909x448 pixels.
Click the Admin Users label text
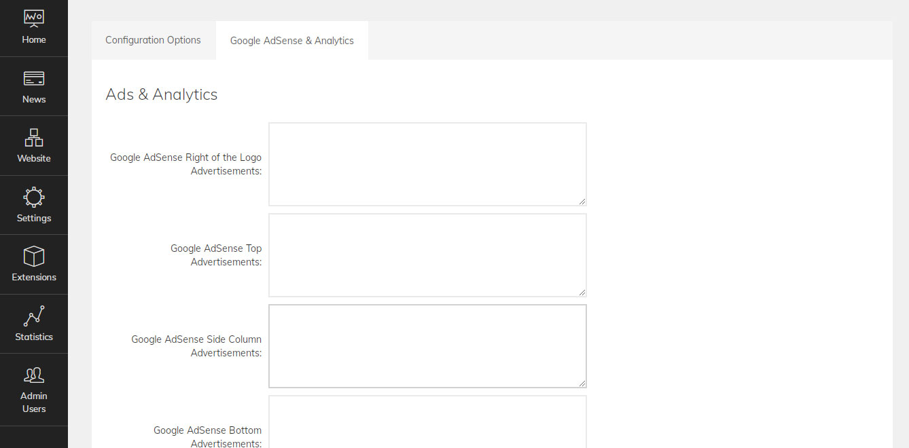(34, 402)
